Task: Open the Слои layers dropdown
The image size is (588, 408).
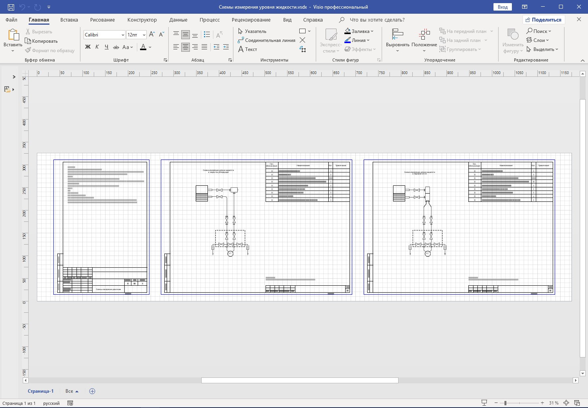Action: 538,40
